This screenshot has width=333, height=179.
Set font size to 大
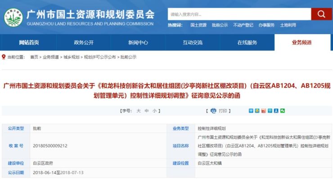139,111
